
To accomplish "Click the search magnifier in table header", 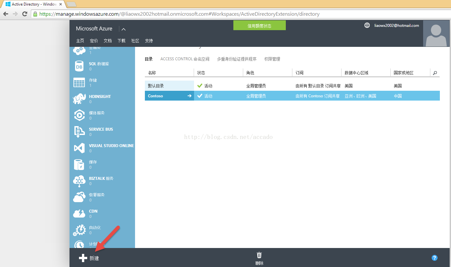I will 435,73.
